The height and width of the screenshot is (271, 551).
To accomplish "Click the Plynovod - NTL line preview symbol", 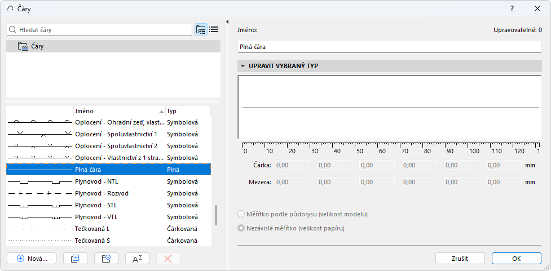I will [x=39, y=182].
